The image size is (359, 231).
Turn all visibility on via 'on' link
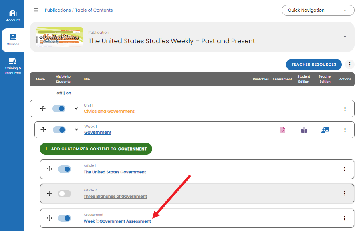[x=69, y=93]
